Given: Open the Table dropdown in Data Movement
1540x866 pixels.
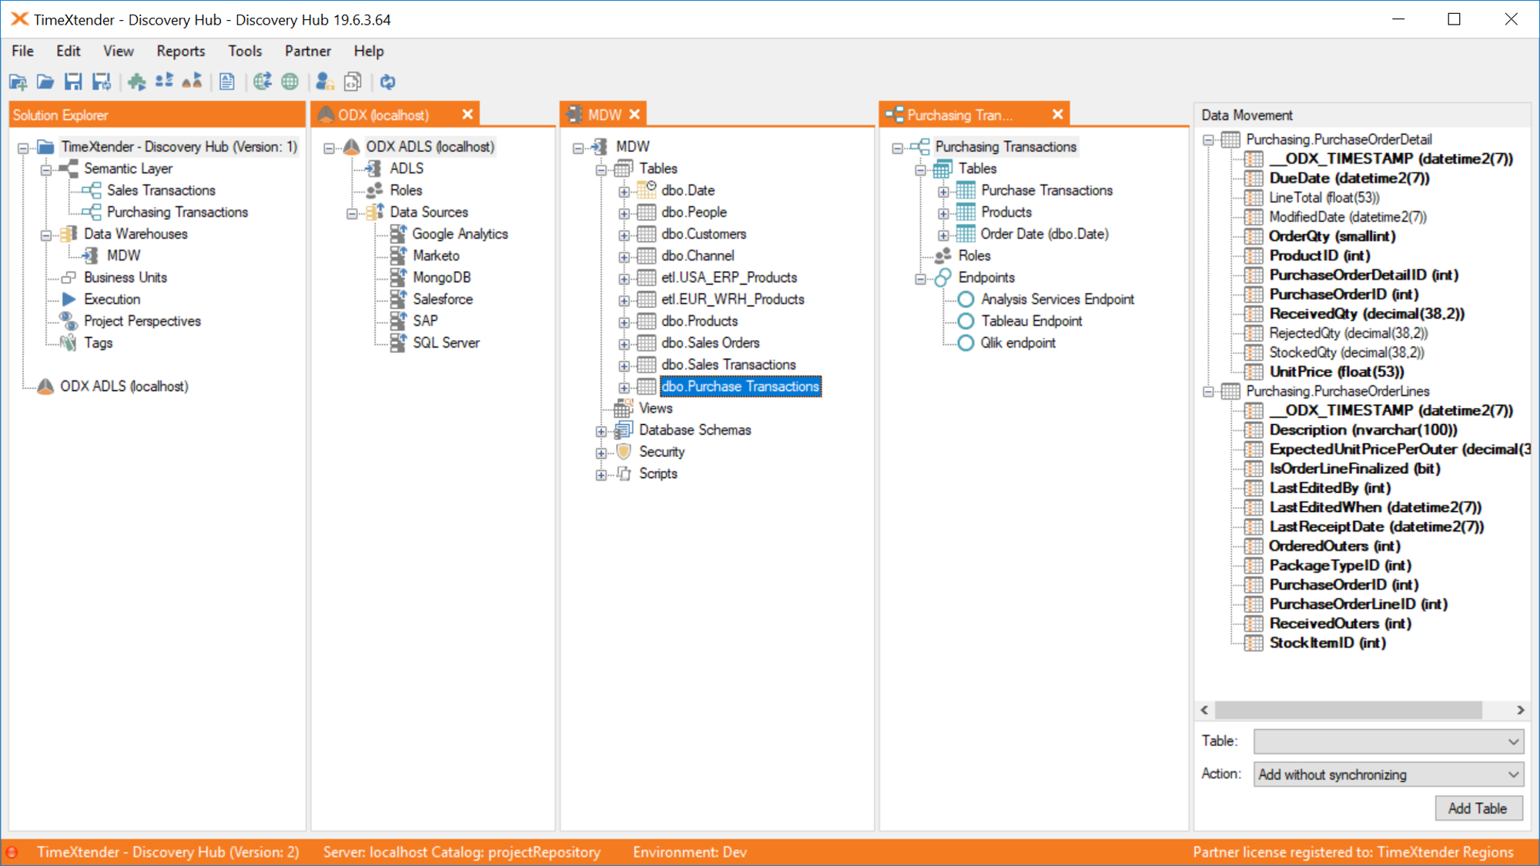Looking at the screenshot, I should pos(1388,741).
